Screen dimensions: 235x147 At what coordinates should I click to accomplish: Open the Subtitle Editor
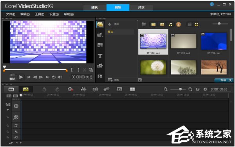tap(119, 89)
